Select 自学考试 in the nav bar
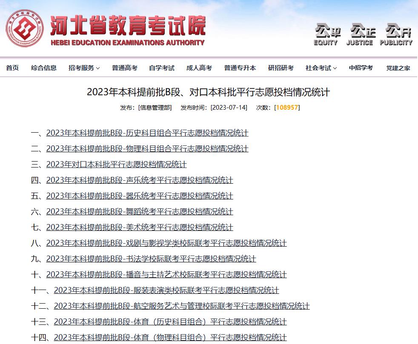 coord(162,68)
